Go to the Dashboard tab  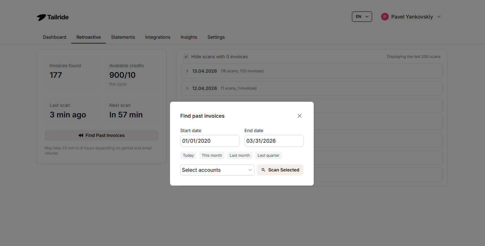[x=55, y=37]
